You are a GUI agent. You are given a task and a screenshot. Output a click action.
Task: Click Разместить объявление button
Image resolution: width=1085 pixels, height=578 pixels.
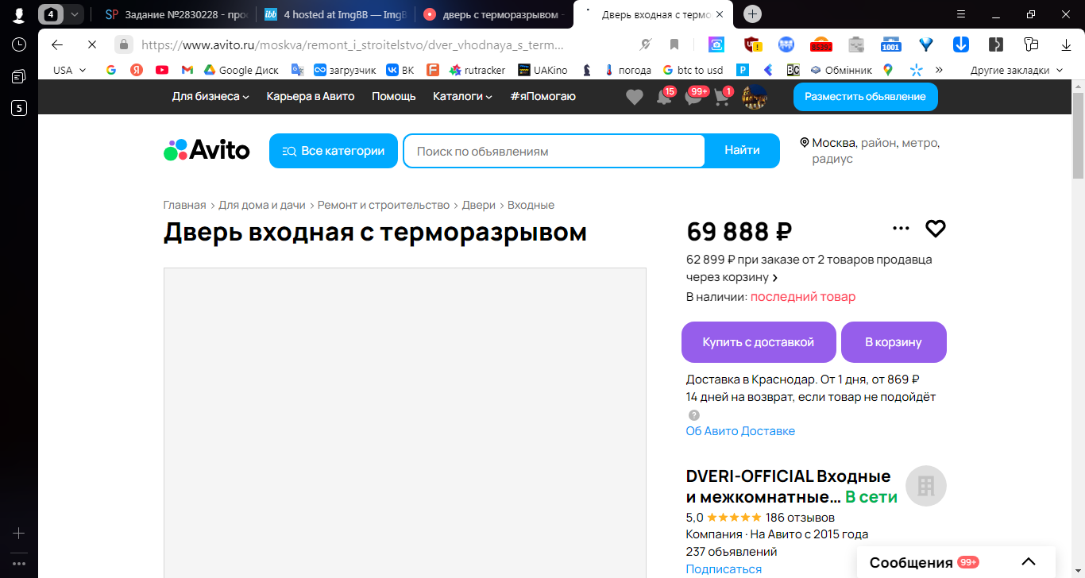[865, 96]
